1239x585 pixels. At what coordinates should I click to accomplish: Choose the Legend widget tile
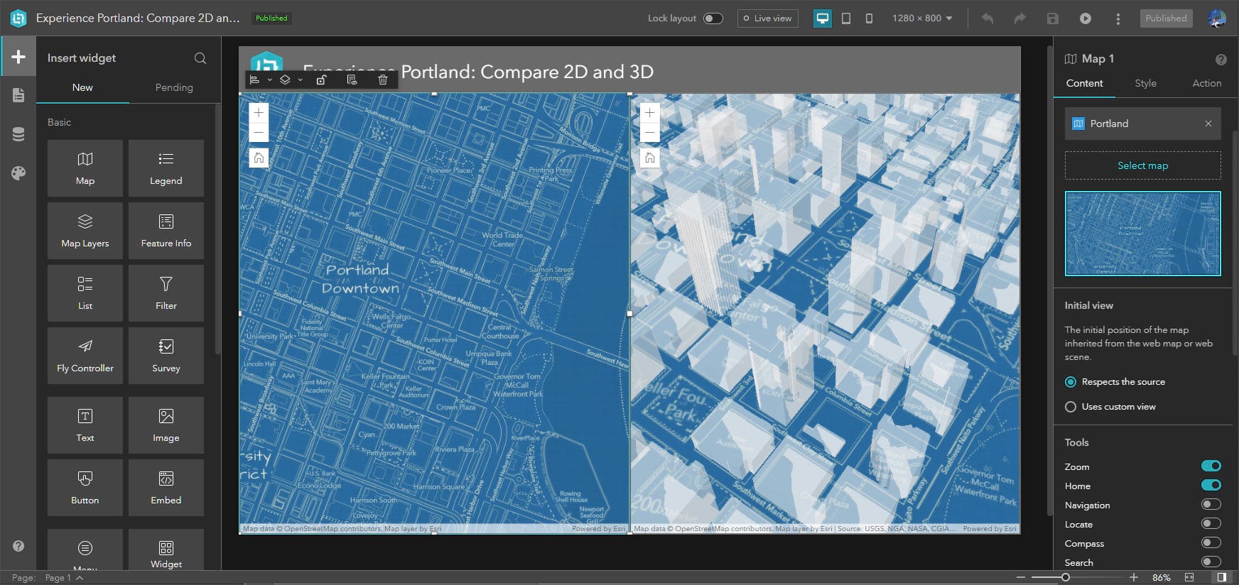click(x=166, y=168)
